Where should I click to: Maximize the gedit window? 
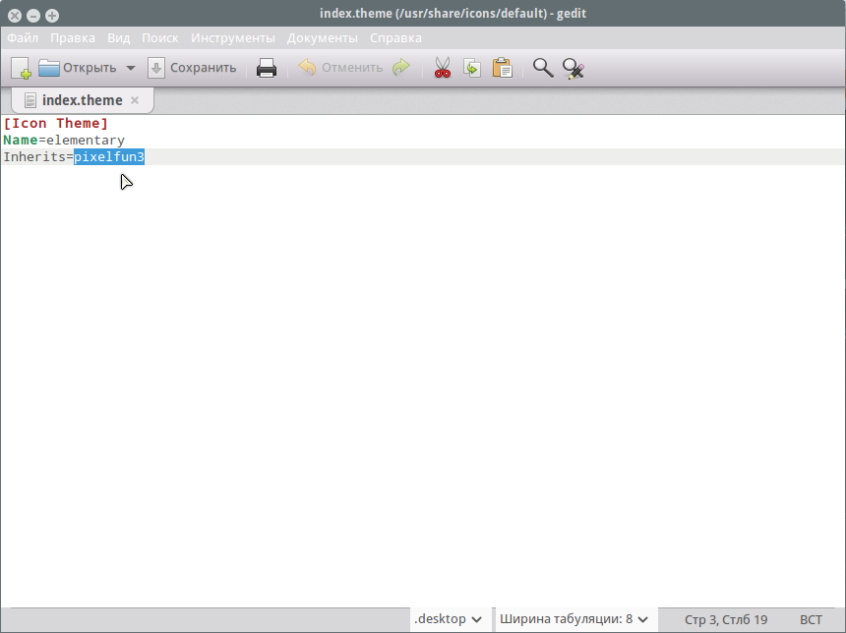pos(52,16)
